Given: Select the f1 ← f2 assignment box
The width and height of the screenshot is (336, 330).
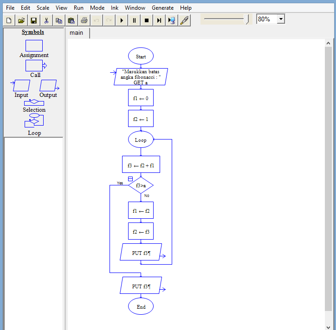Looking at the screenshot, I should [141, 210].
